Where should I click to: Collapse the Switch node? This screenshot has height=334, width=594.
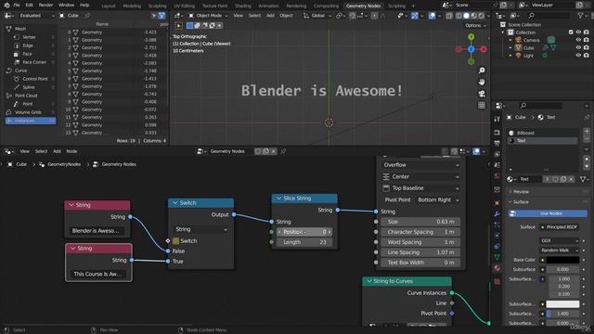coord(175,203)
